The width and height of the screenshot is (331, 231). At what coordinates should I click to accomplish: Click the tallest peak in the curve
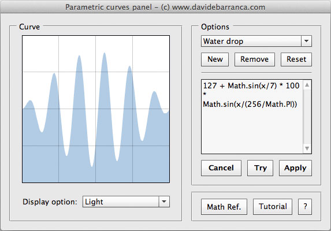[105, 54]
